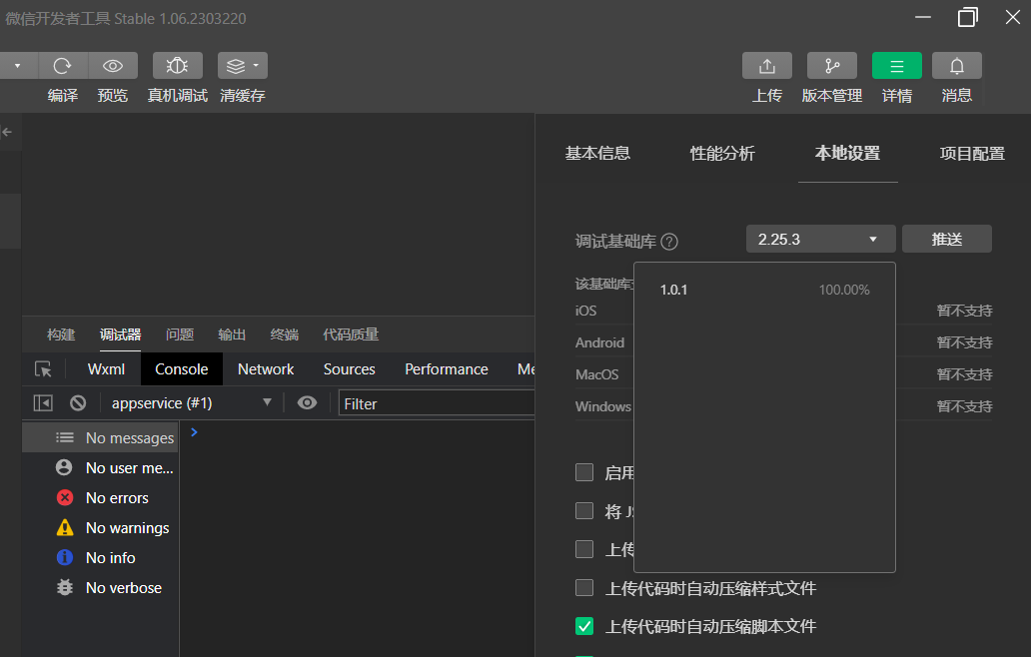Activate the element inspector cursor icon

click(43, 369)
